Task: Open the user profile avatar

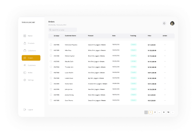Action: pos(172,23)
